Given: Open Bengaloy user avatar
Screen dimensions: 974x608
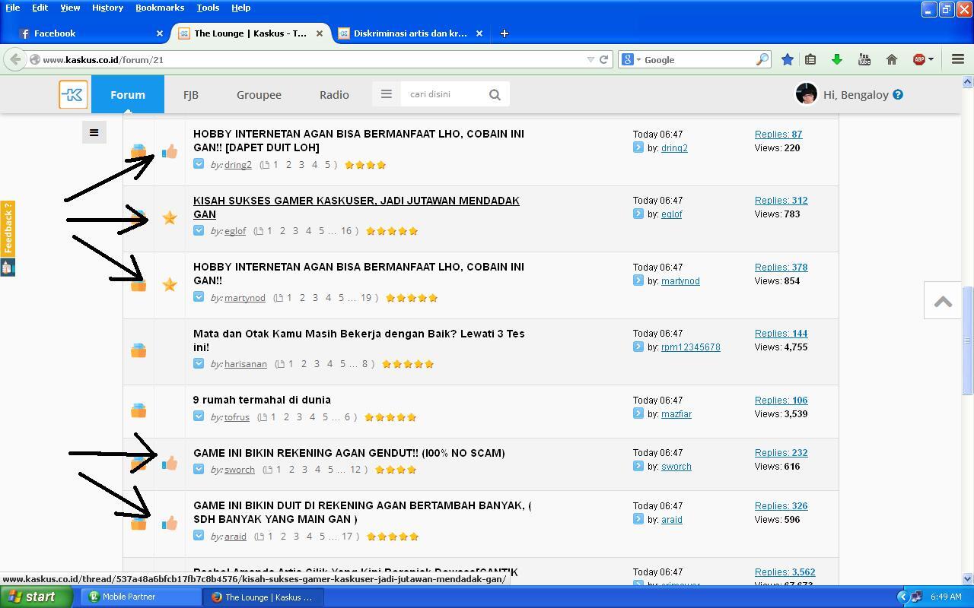Looking at the screenshot, I should pos(806,94).
